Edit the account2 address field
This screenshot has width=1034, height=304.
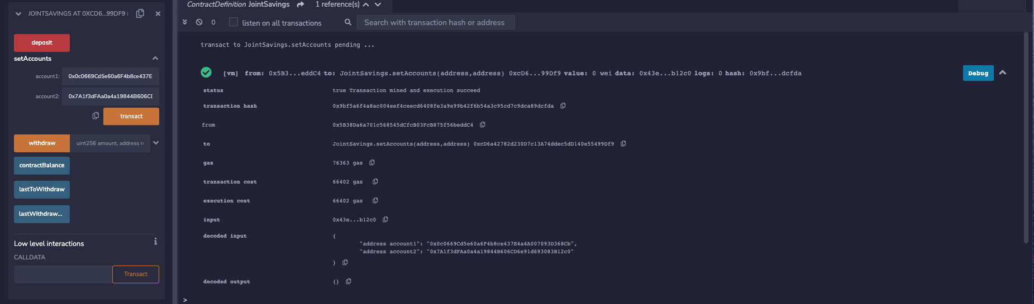tap(111, 96)
